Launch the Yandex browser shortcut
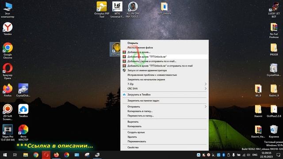Viewport: 283px width, 159px height. (8, 28)
